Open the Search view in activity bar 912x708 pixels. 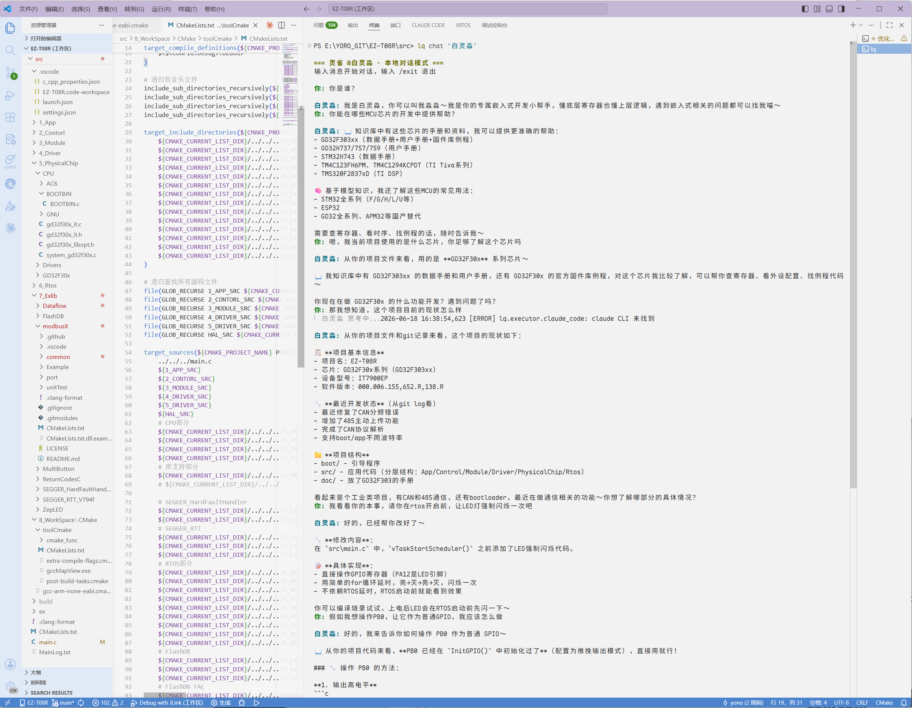click(x=10, y=50)
